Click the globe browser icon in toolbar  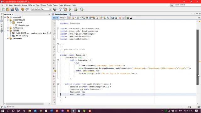point(55,9)
